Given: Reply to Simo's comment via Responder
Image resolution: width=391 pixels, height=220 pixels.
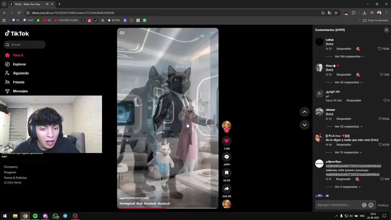Looking at the screenshot, I should click(344, 75).
